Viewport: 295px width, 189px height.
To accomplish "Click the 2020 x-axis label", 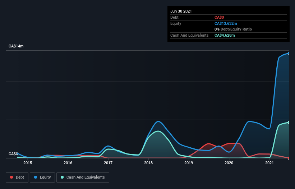I will tap(229, 163).
